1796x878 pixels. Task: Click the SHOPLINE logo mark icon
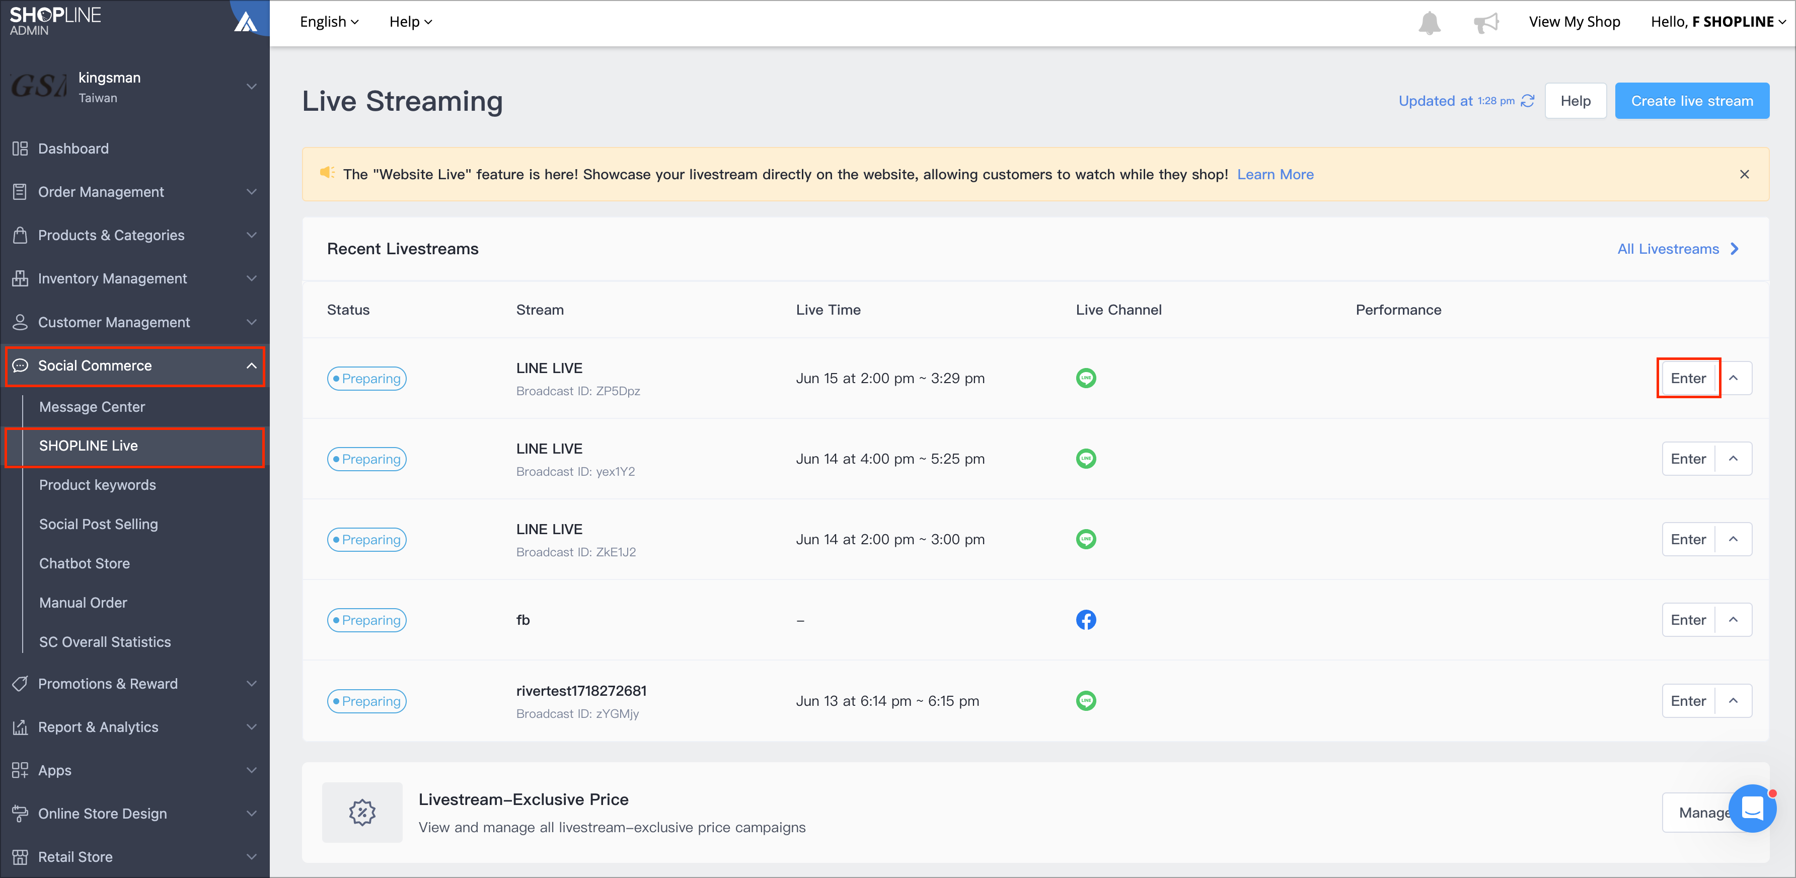[x=246, y=22]
